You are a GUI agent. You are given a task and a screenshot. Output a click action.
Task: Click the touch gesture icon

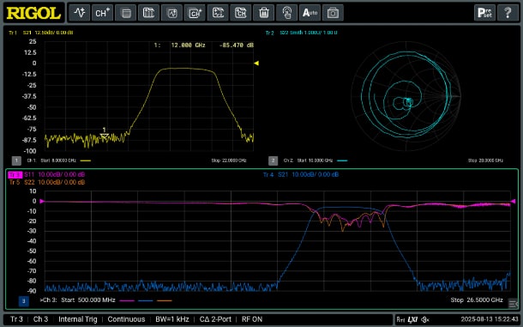point(286,13)
